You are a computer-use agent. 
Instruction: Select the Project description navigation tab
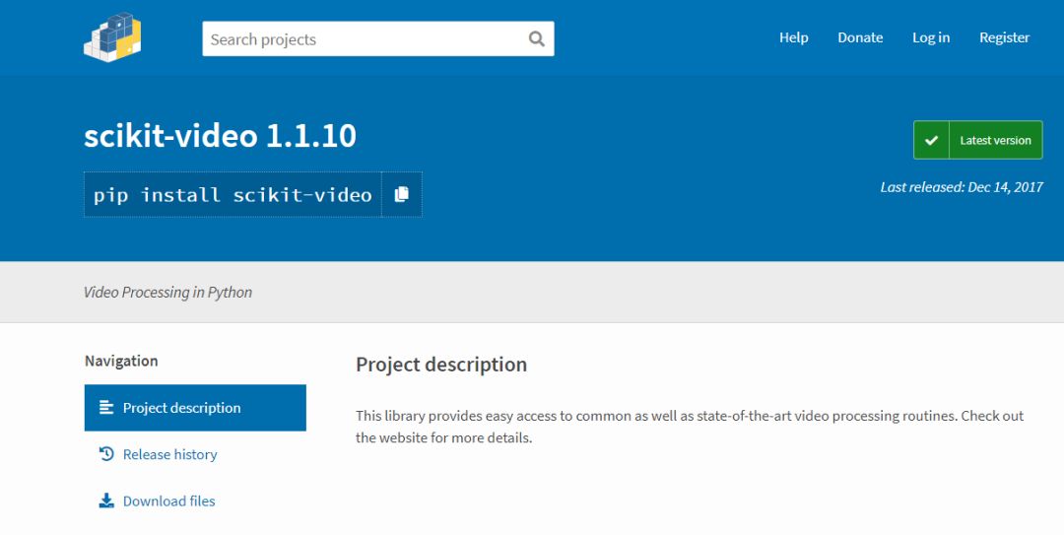coord(195,407)
